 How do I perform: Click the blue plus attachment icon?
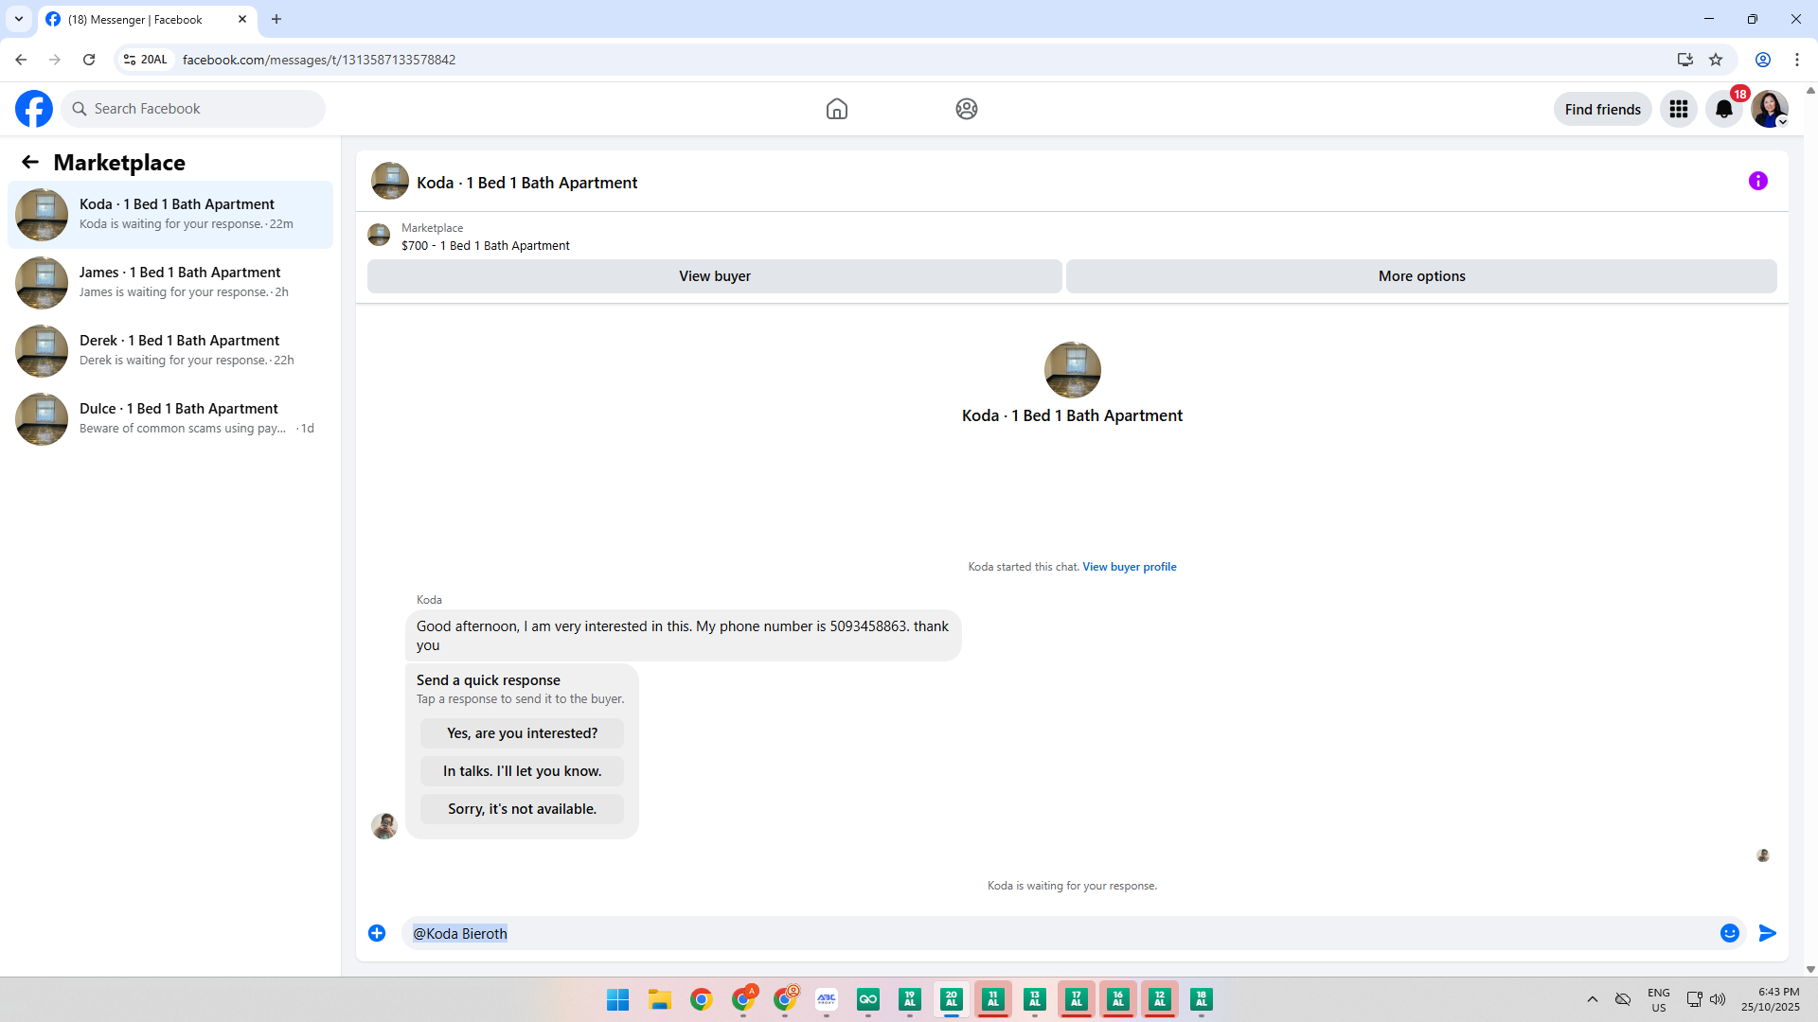(x=377, y=933)
